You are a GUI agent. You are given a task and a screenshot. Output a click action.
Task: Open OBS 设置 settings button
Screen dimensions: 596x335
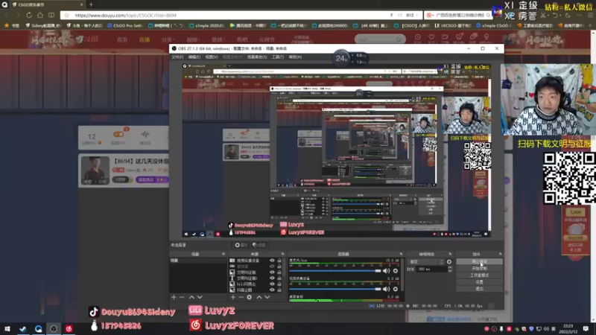click(x=479, y=282)
